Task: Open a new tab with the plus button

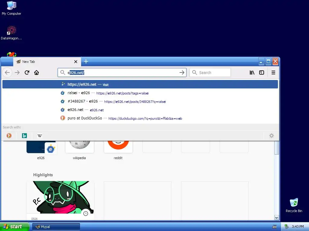Action: 86,61
